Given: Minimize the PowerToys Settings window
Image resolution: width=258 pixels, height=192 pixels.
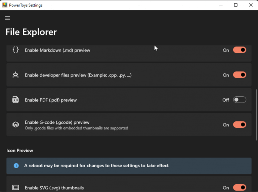Looking at the screenshot, I should (221, 5).
